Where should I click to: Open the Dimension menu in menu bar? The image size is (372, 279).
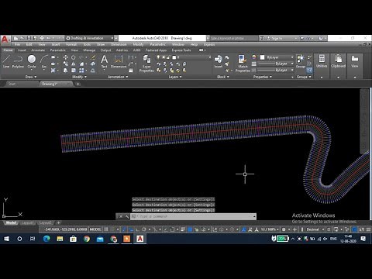[119, 44]
